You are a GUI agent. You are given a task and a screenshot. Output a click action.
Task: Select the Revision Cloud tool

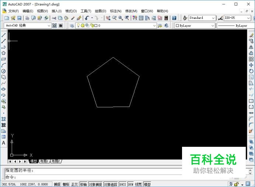(x=4, y=77)
